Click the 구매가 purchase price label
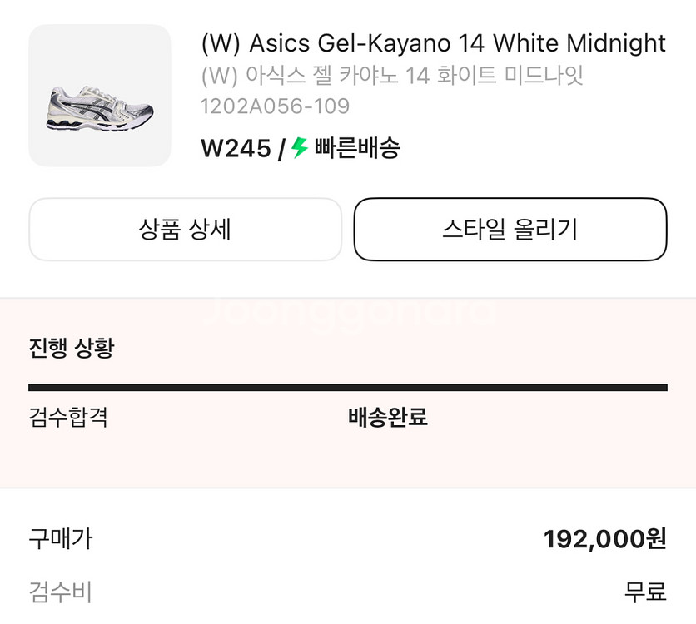The height and width of the screenshot is (624, 696). 61,539
